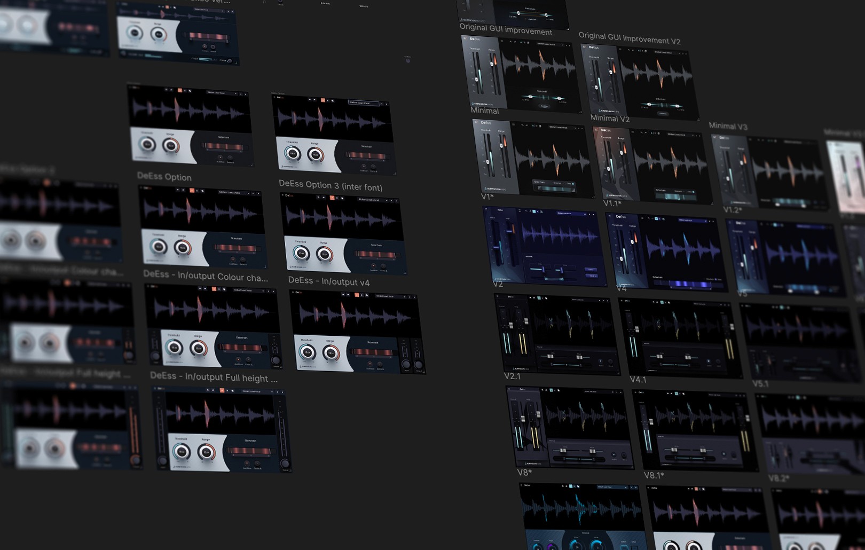Select the frame thumbnail under the V4.1 label
The height and width of the screenshot is (550, 865).
pyautogui.click(x=695, y=430)
